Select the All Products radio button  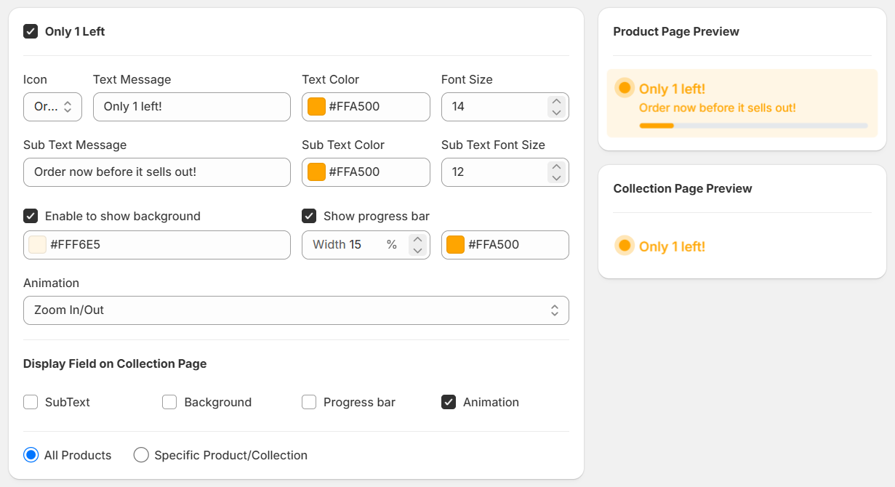[x=31, y=455]
